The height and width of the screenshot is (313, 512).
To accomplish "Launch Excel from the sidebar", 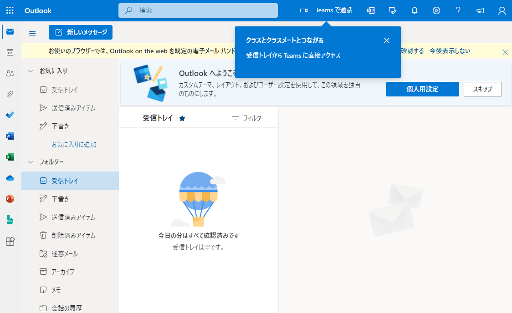I will point(10,157).
